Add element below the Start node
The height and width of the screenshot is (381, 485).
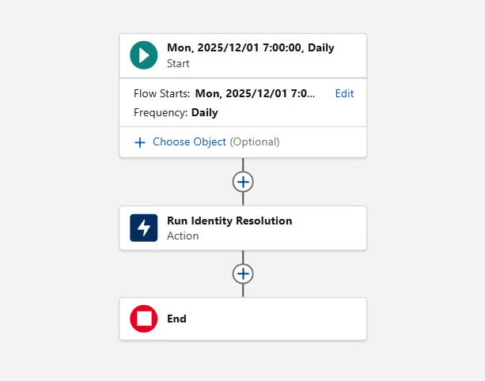click(243, 182)
